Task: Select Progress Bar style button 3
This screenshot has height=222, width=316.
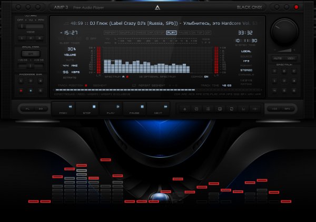Action: click(x=41, y=81)
